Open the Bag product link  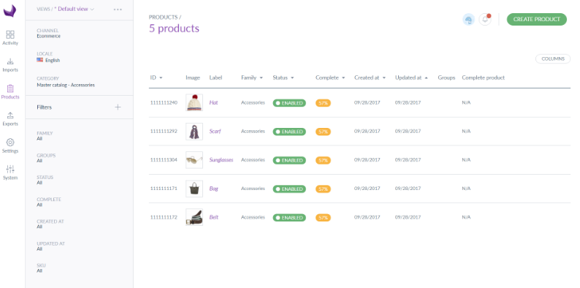[x=213, y=189]
